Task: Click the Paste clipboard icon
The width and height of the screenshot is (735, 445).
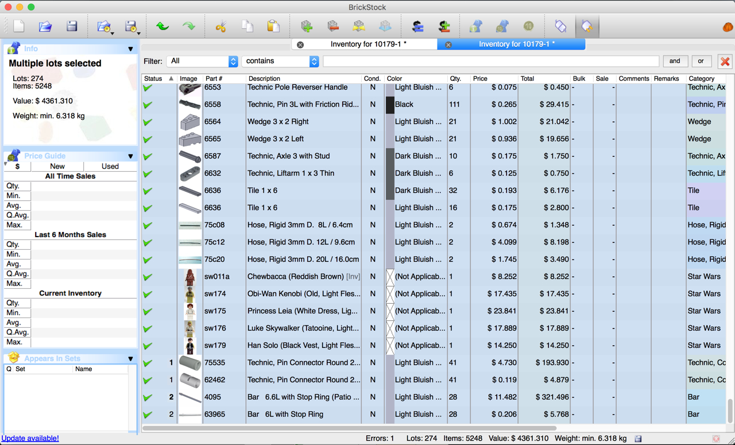Action: click(273, 26)
